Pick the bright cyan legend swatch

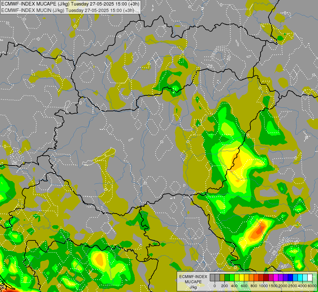300,278
